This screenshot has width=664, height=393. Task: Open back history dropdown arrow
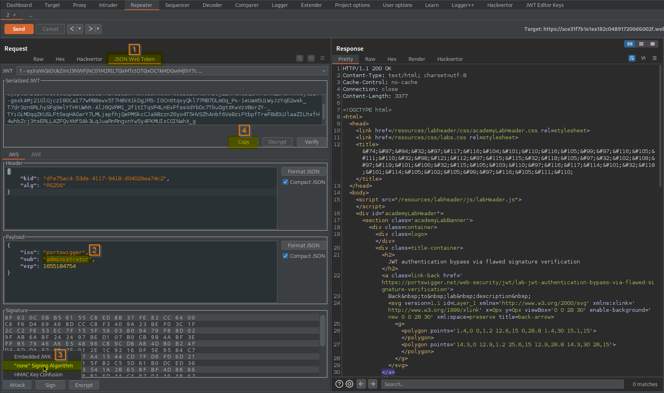(x=80, y=29)
